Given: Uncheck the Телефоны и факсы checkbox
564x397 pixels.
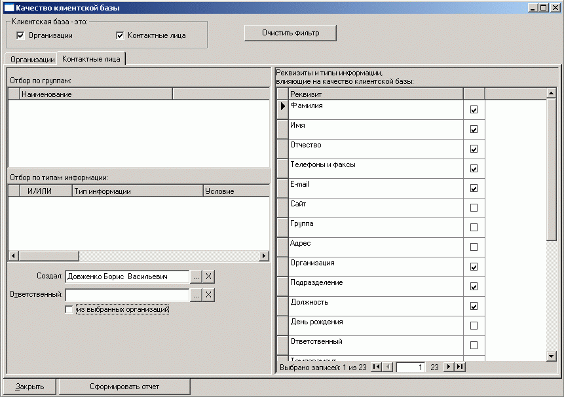Looking at the screenshot, I should [x=474, y=168].
